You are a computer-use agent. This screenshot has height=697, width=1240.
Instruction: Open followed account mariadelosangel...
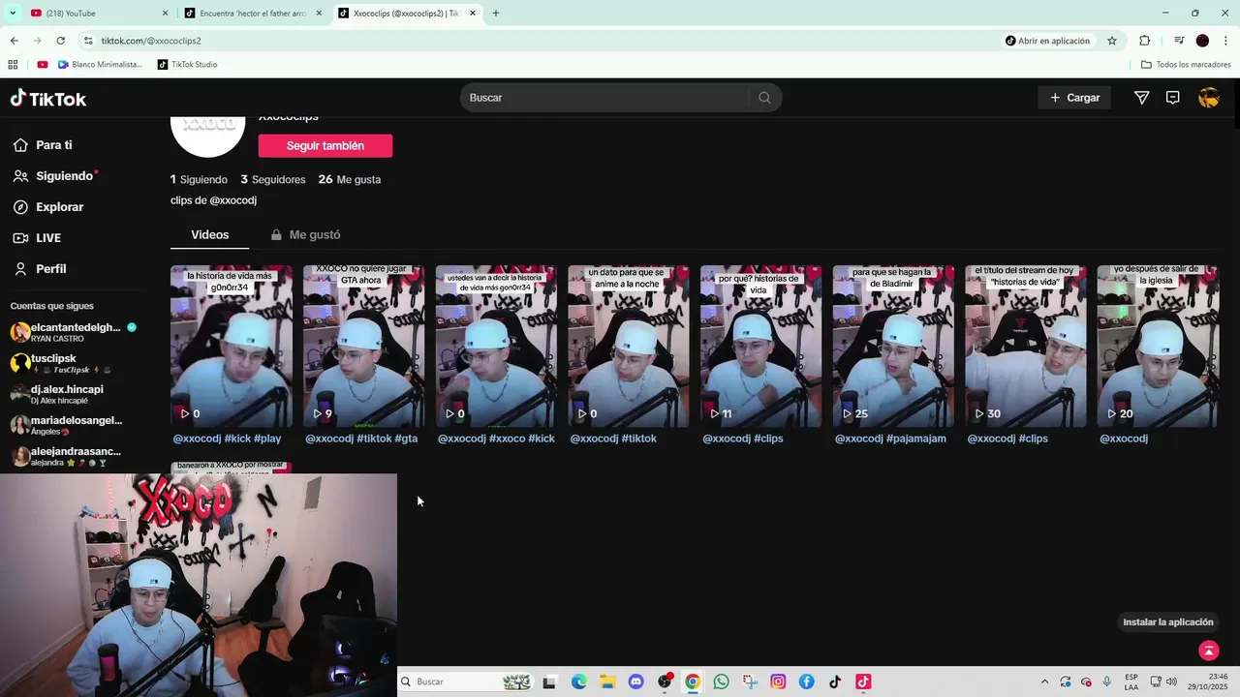pyautogui.click(x=67, y=425)
